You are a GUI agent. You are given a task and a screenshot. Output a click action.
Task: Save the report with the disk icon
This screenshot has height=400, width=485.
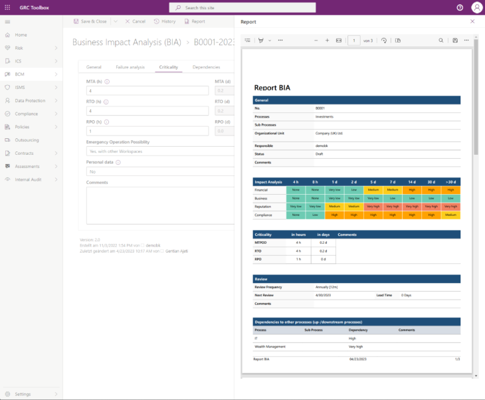[x=455, y=41]
